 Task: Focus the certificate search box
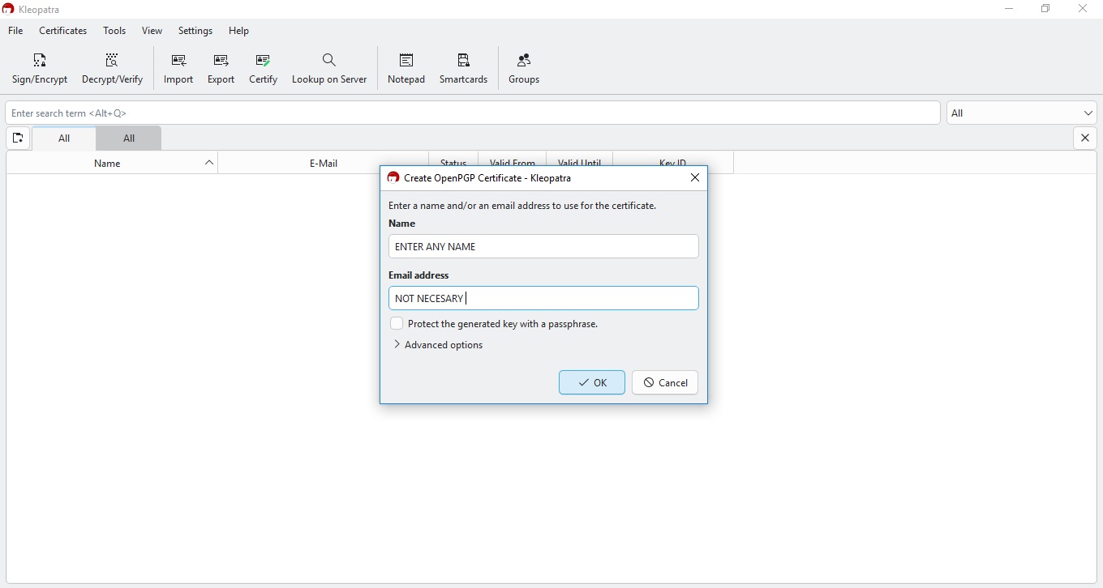pyautogui.click(x=473, y=113)
